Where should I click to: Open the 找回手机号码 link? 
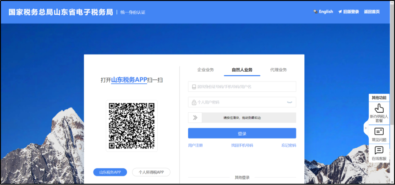click(242, 145)
